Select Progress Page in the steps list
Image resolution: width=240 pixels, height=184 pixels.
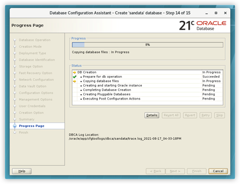(32, 126)
